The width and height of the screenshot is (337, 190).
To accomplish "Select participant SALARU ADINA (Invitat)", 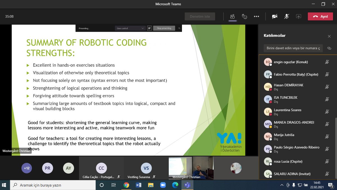I will [297, 174].
